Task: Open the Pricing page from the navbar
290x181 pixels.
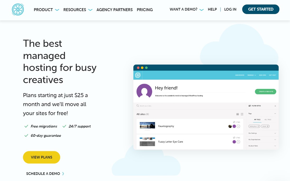Action: click(145, 10)
